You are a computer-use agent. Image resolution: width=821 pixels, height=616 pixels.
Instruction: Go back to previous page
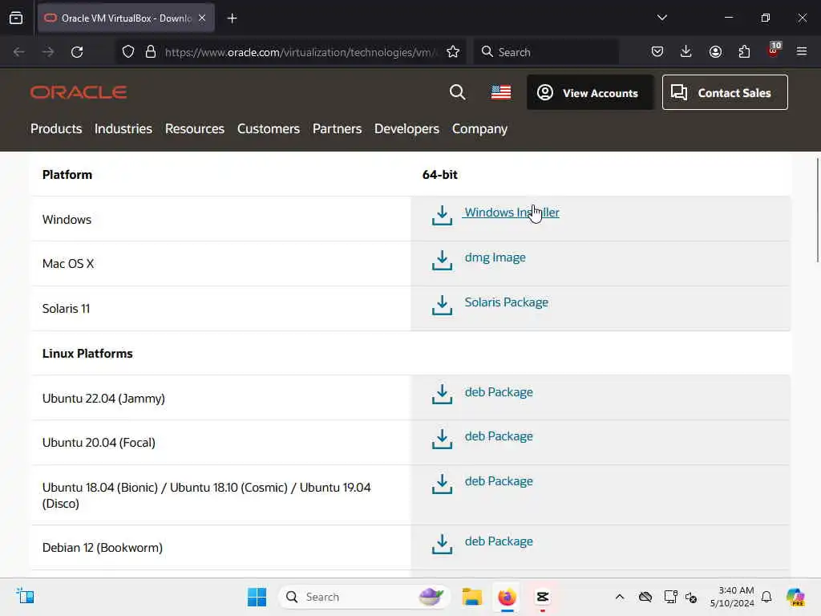point(19,52)
